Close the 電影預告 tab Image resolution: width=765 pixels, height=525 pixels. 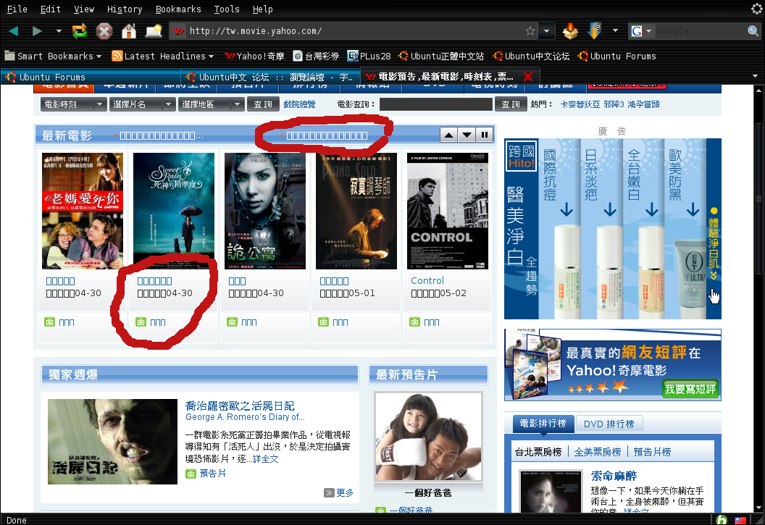coord(527,77)
